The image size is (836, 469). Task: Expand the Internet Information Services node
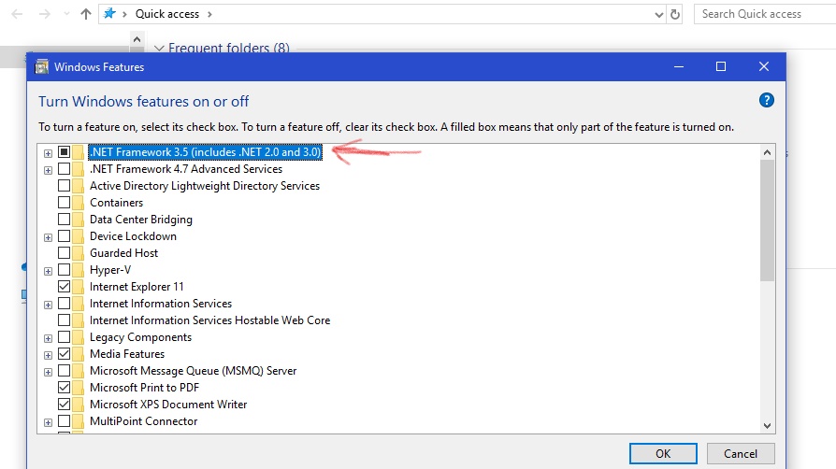[x=48, y=305]
